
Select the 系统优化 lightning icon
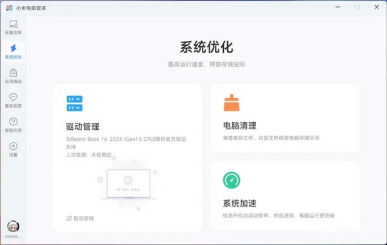pos(14,48)
